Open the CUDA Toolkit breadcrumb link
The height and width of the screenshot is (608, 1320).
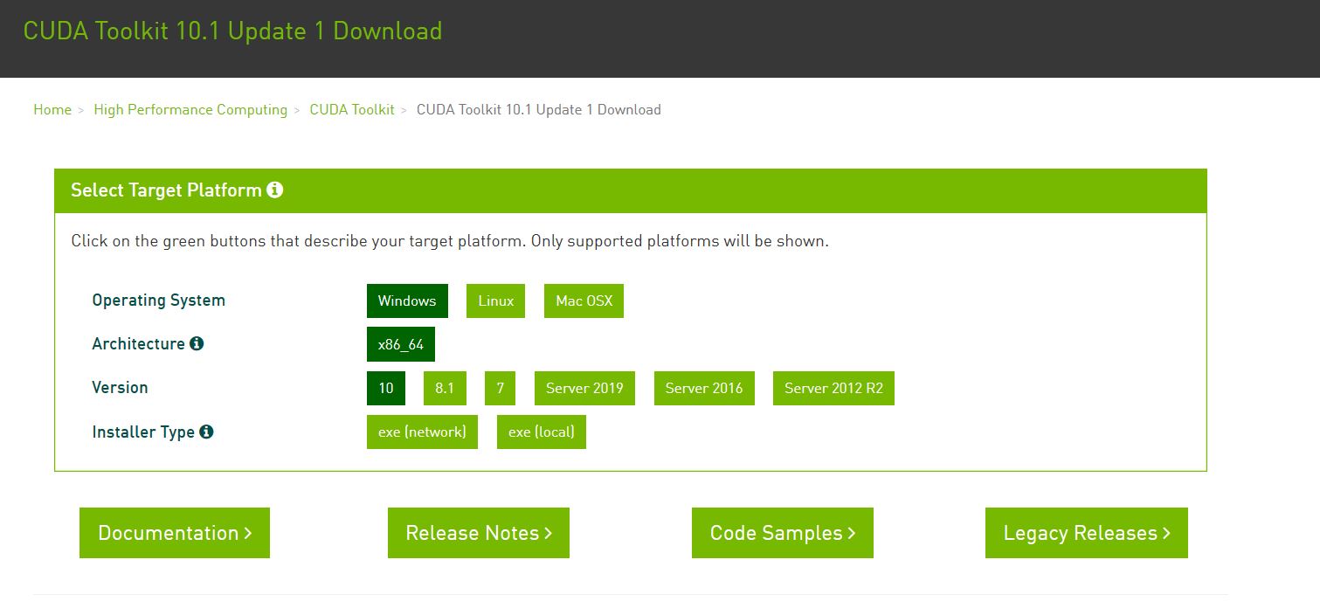click(352, 109)
